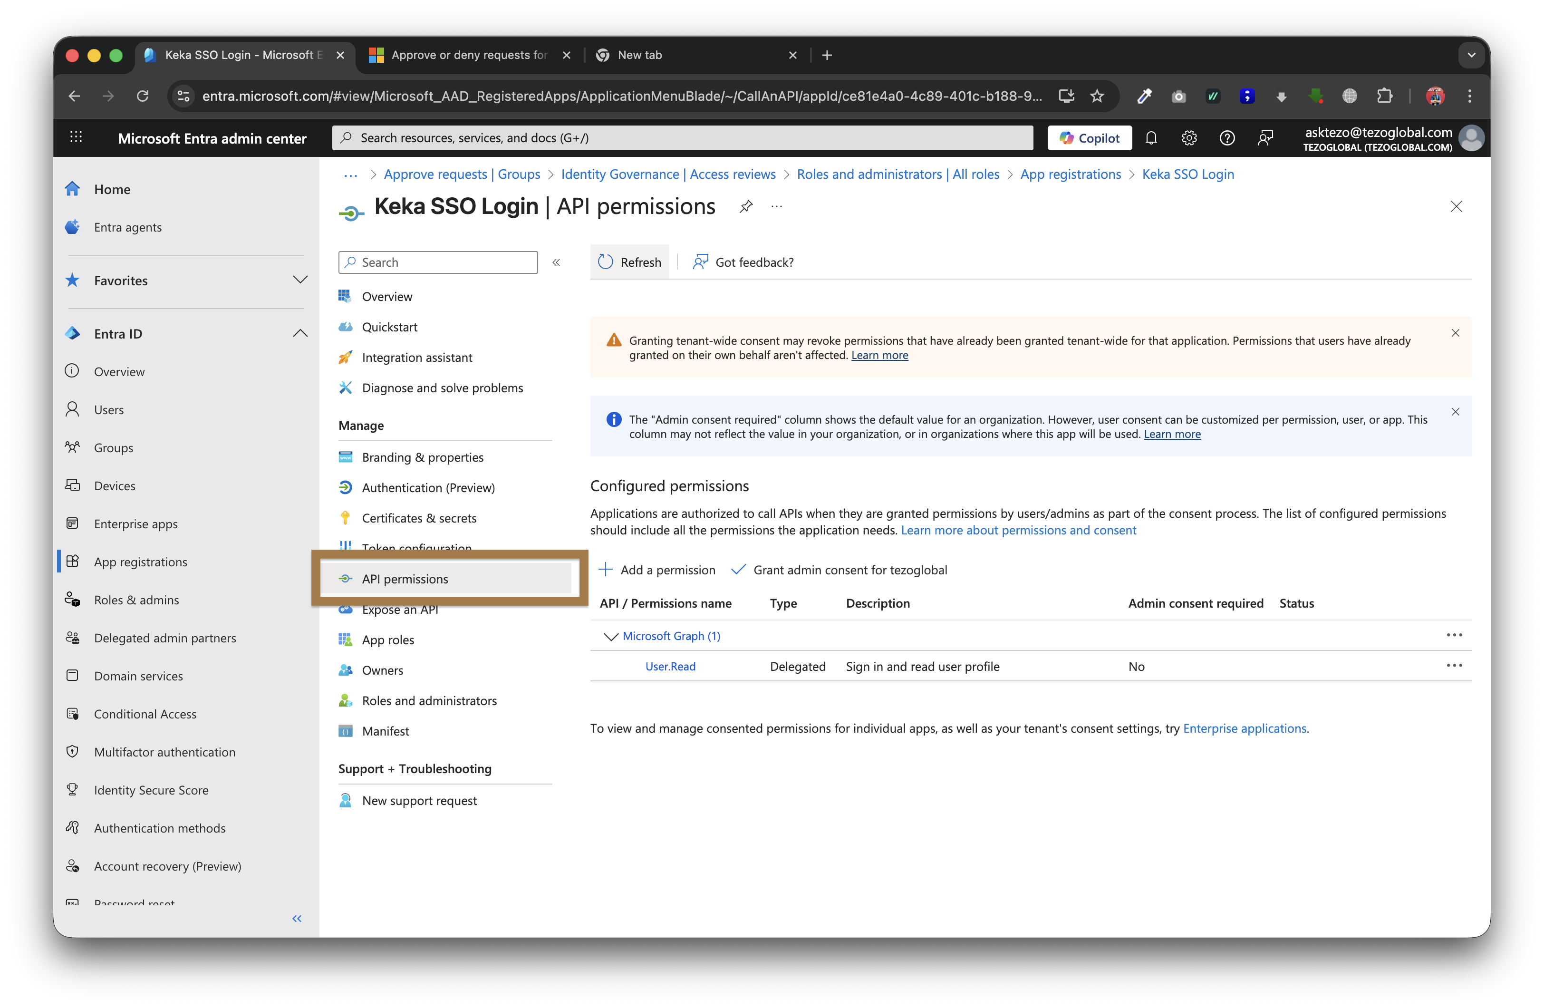This screenshot has width=1544, height=1008.
Task: Open Certificates & secrets menu item
Action: pos(418,518)
